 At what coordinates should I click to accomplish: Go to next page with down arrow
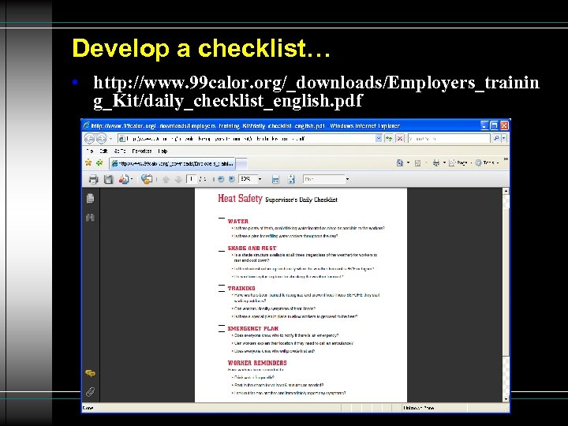click(x=177, y=179)
